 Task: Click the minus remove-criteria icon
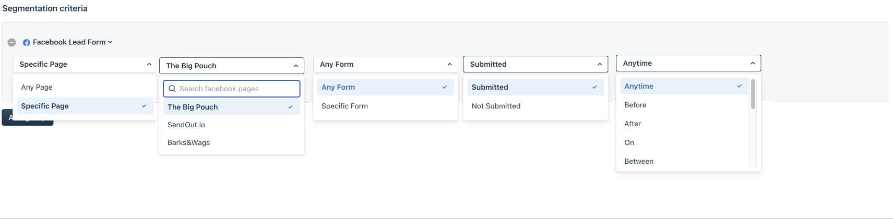pyautogui.click(x=11, y=42)
